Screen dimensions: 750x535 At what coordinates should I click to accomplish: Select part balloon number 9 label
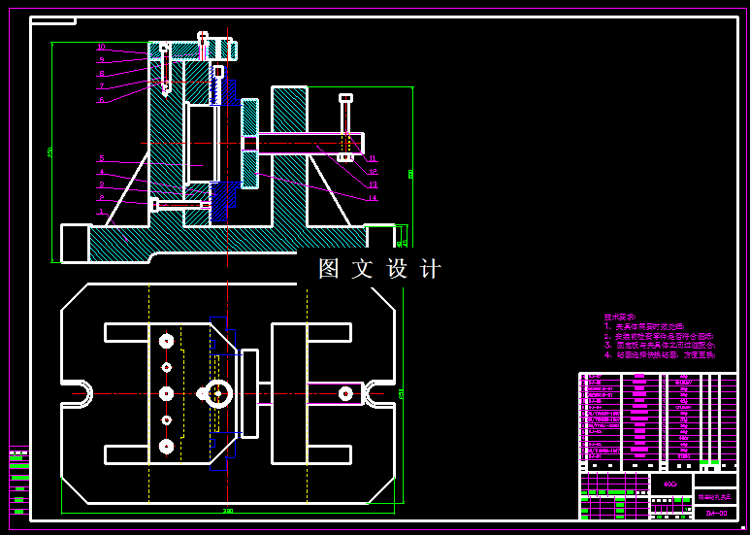tap(102, 60)
